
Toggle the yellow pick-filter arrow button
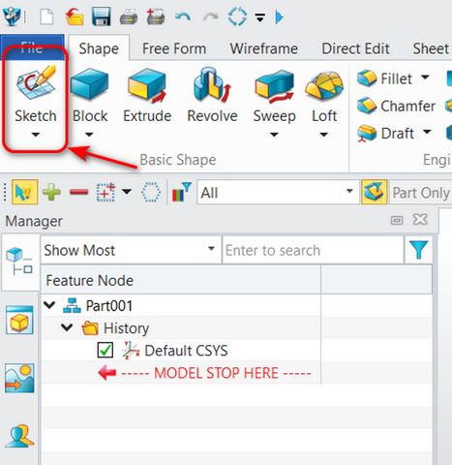click(25, 192)
